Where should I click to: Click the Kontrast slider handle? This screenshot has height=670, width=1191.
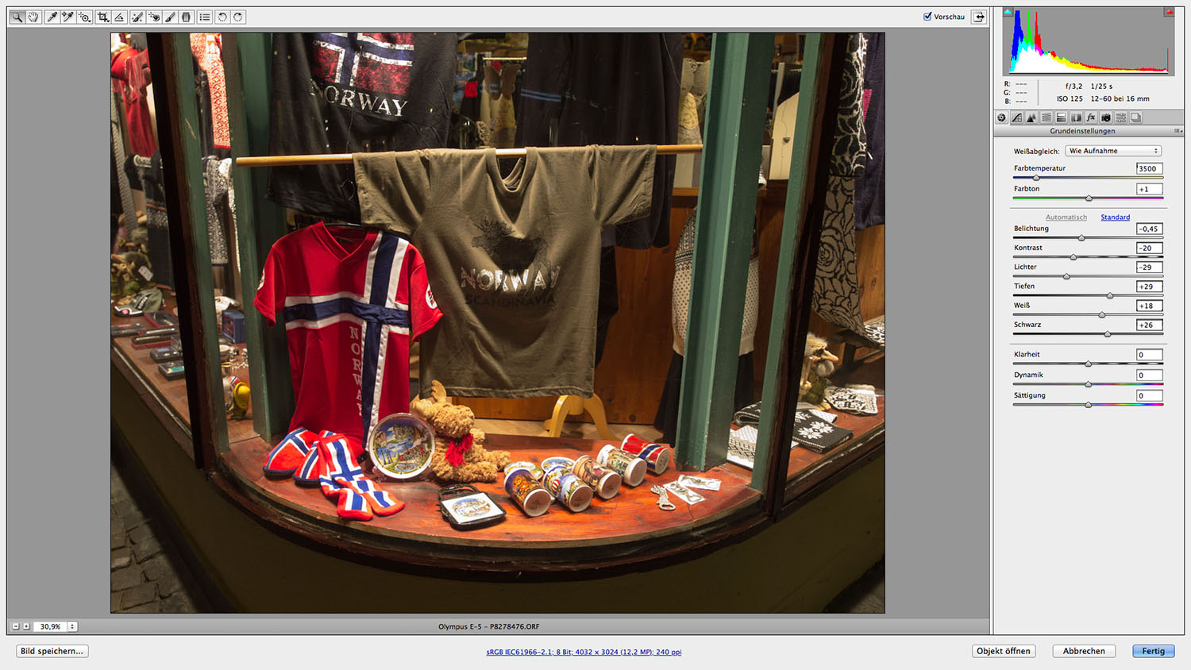coord(1073,257)
